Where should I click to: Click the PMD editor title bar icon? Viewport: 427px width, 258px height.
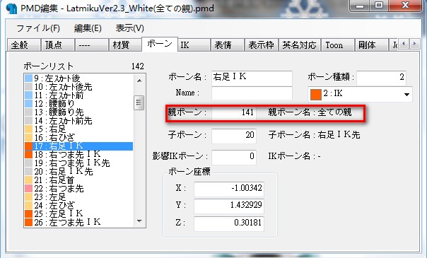(x=11, y=8)
